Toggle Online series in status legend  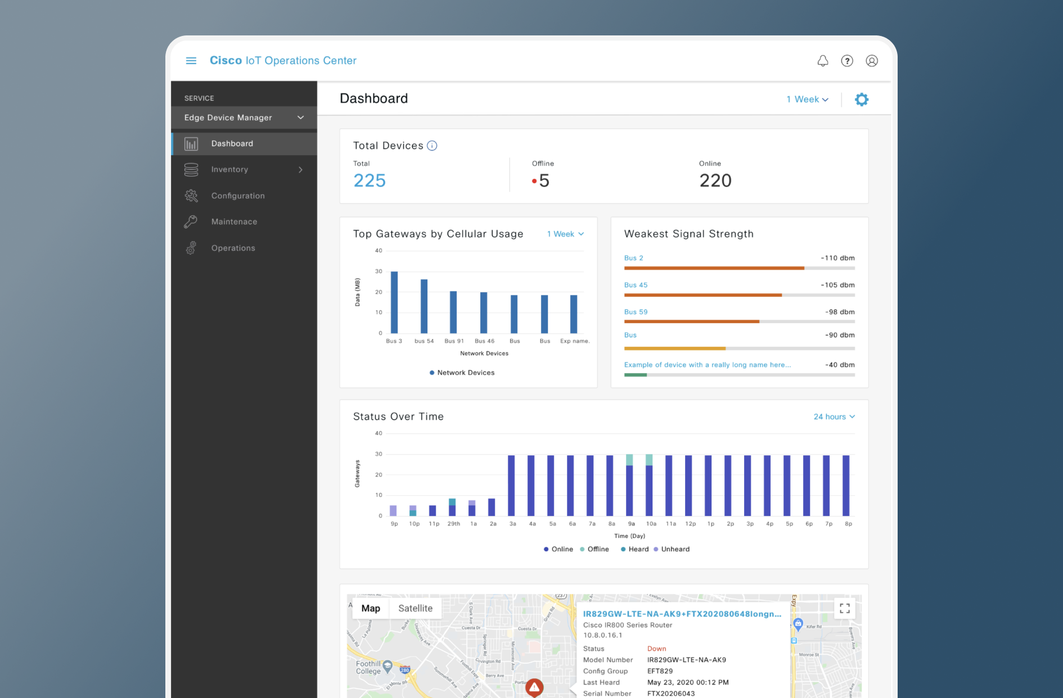pyautogui.click(x=558, y=549)
